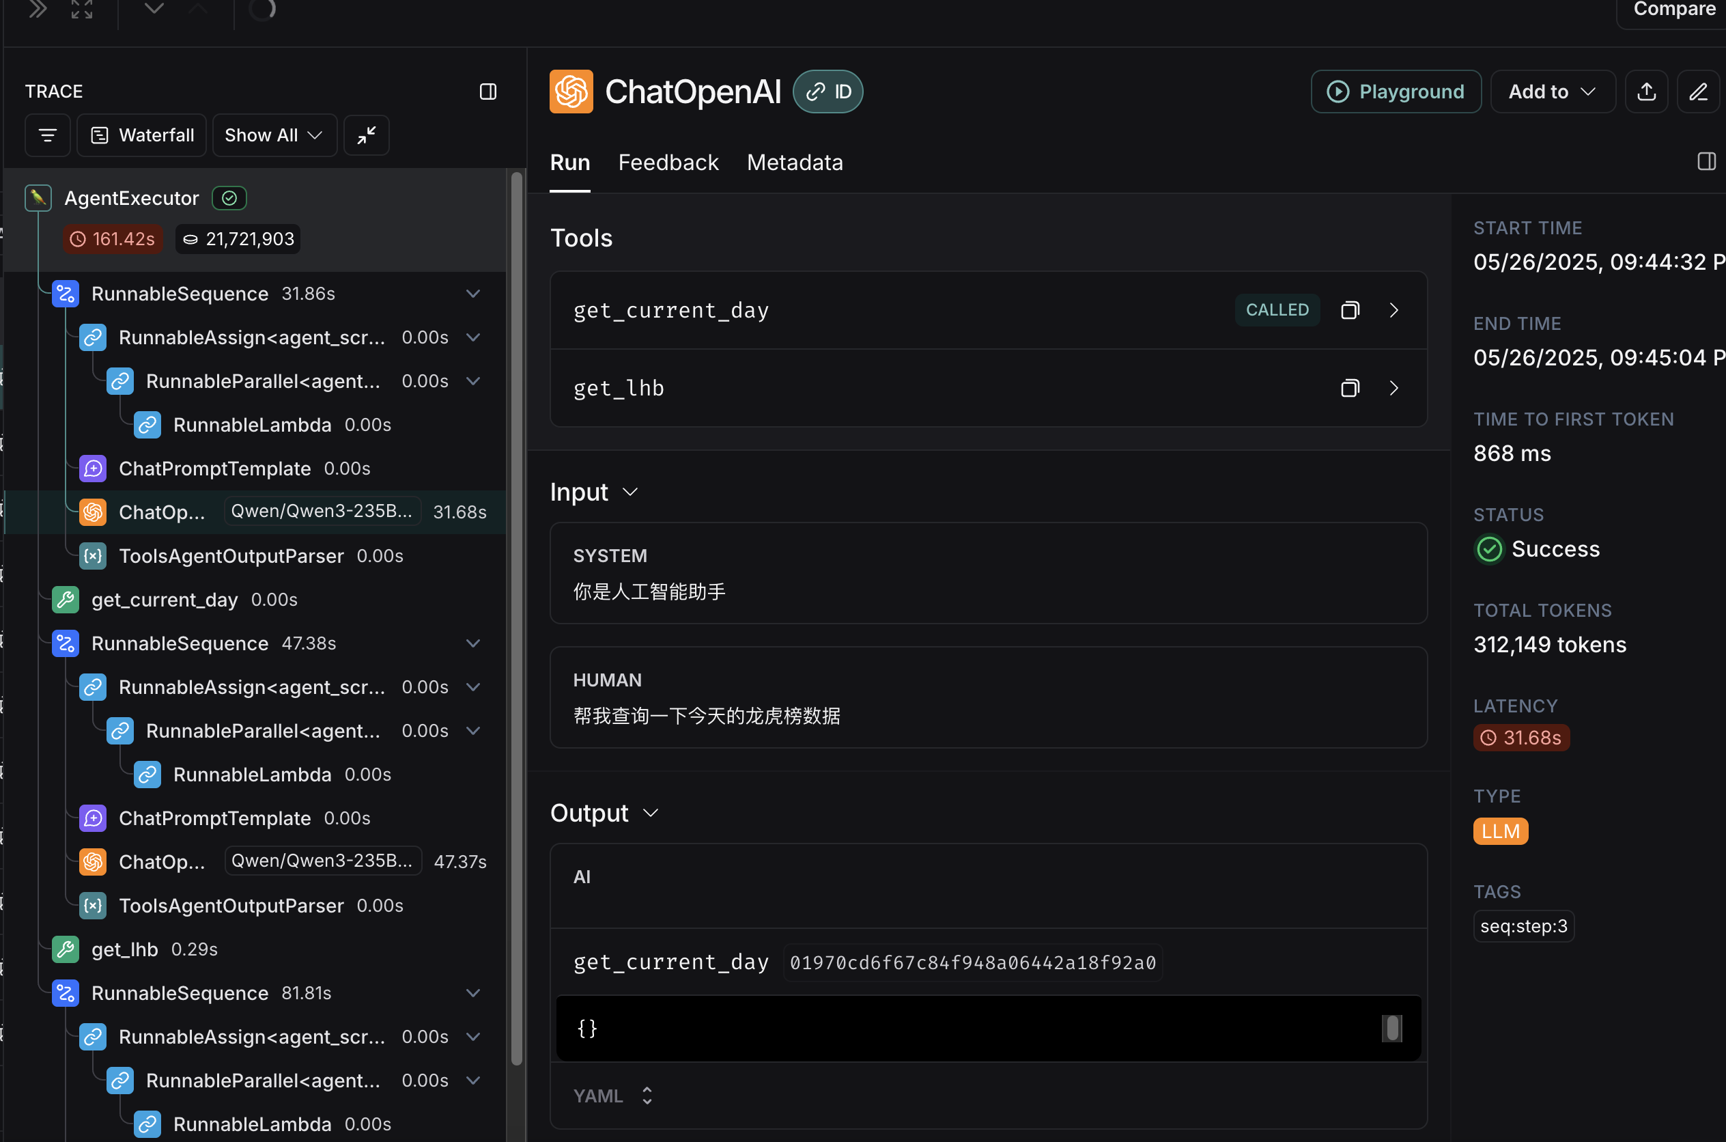Screen dimensions: 1726x1142
Task: Click the AgentExecutor parrot icon
Action: 38,198
